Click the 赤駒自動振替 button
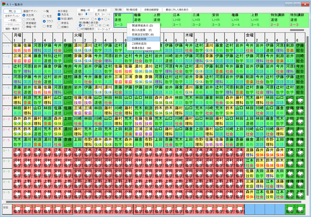 [152, 10]
